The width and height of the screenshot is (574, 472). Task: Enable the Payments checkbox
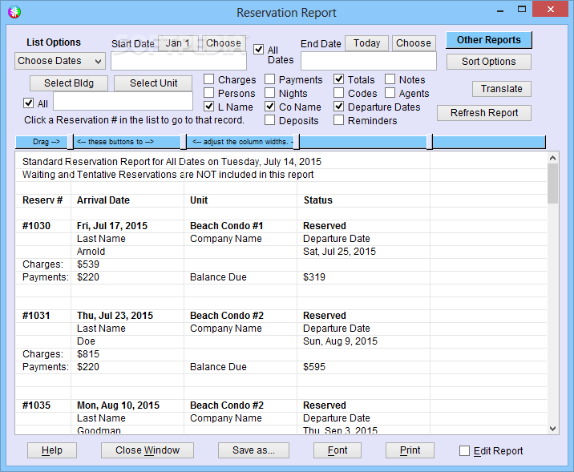[x=270, y=79]
